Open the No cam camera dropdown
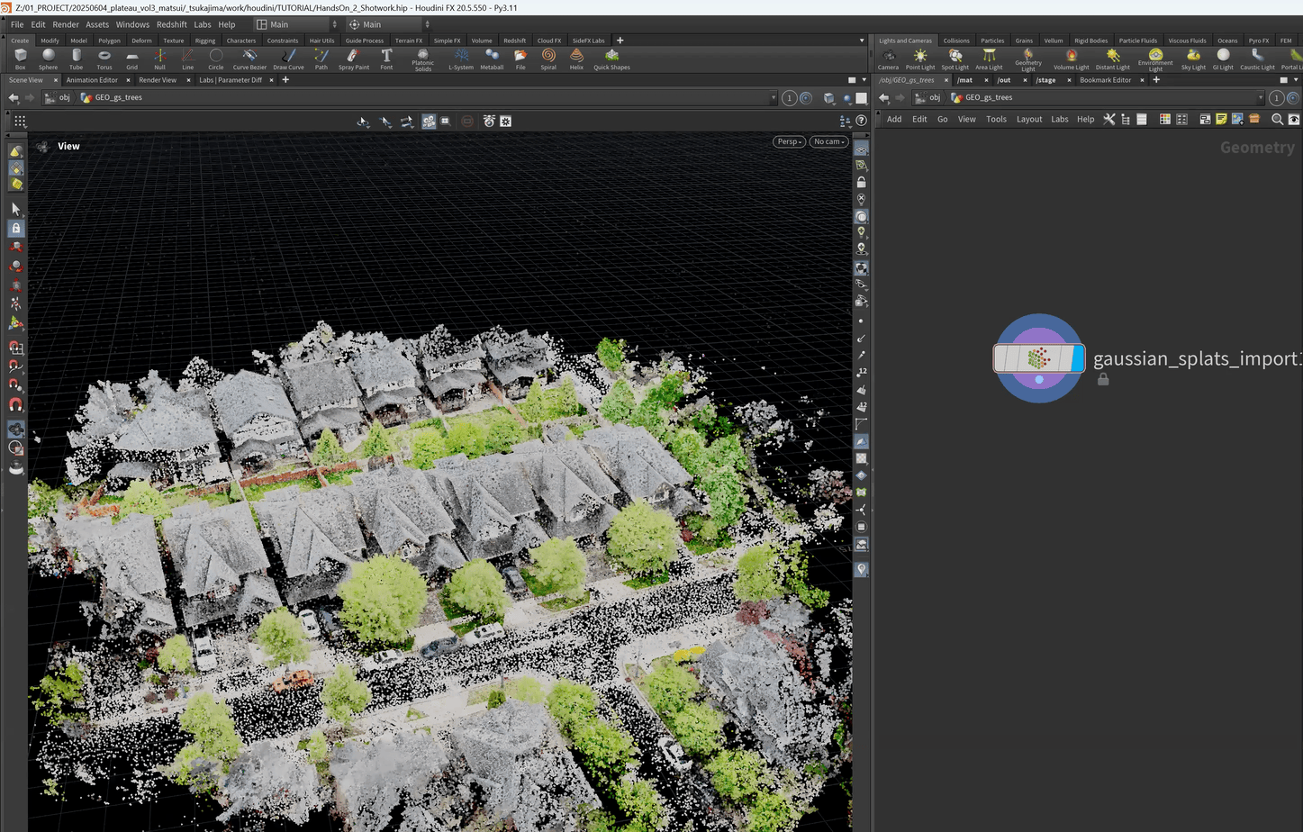The width and height of the screenshot is (1303, 832). tap(828, 141)
